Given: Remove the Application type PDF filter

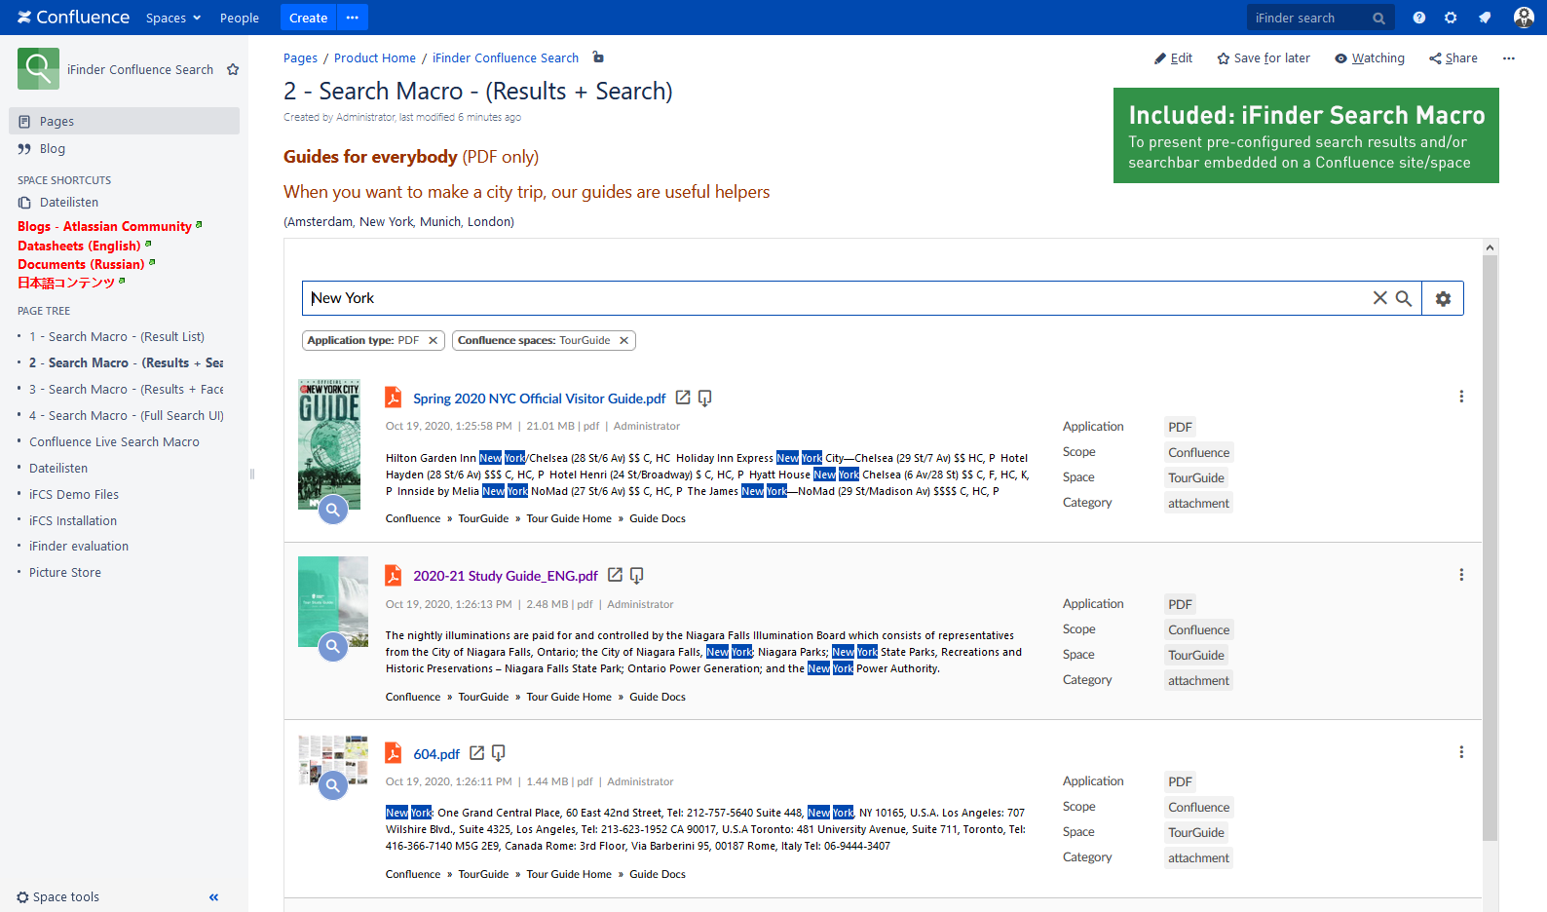Looking at the screenshot, I should 433,340.
